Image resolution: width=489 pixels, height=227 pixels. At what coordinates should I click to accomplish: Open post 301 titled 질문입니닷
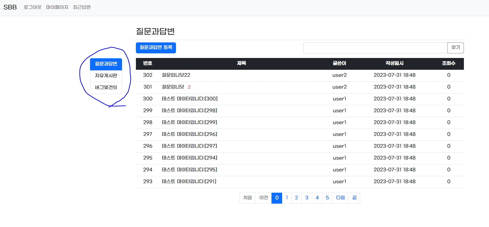(173, 87)
